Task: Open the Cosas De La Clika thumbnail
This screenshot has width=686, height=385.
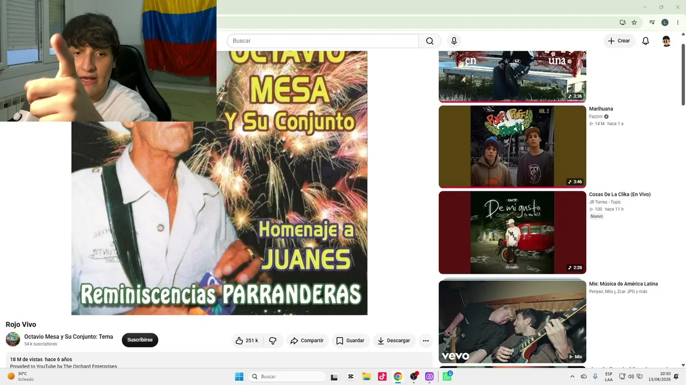Action: click(x=512, y=233)
